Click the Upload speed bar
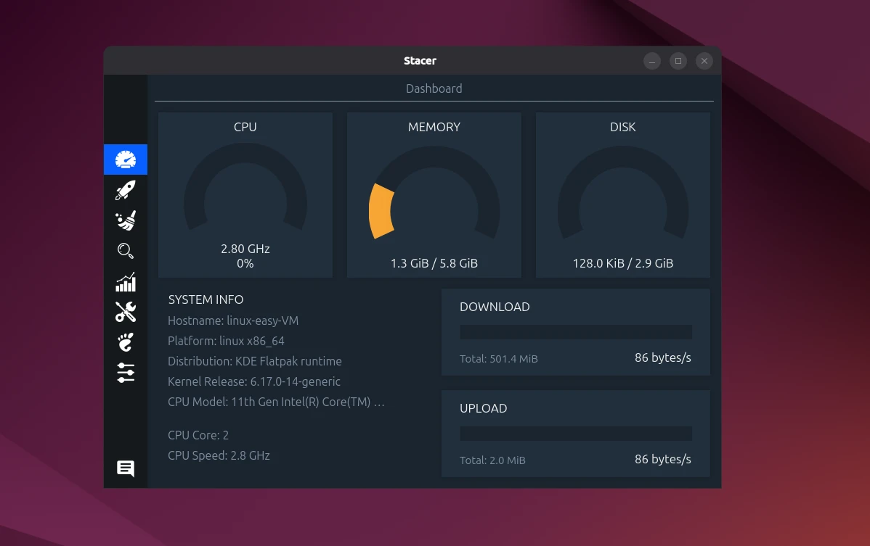 click(x=575, y=434)
